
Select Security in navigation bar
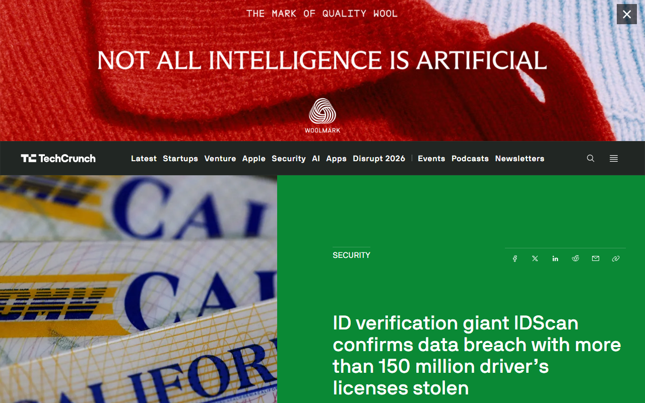pyautogui.click(x=289, y=158)
